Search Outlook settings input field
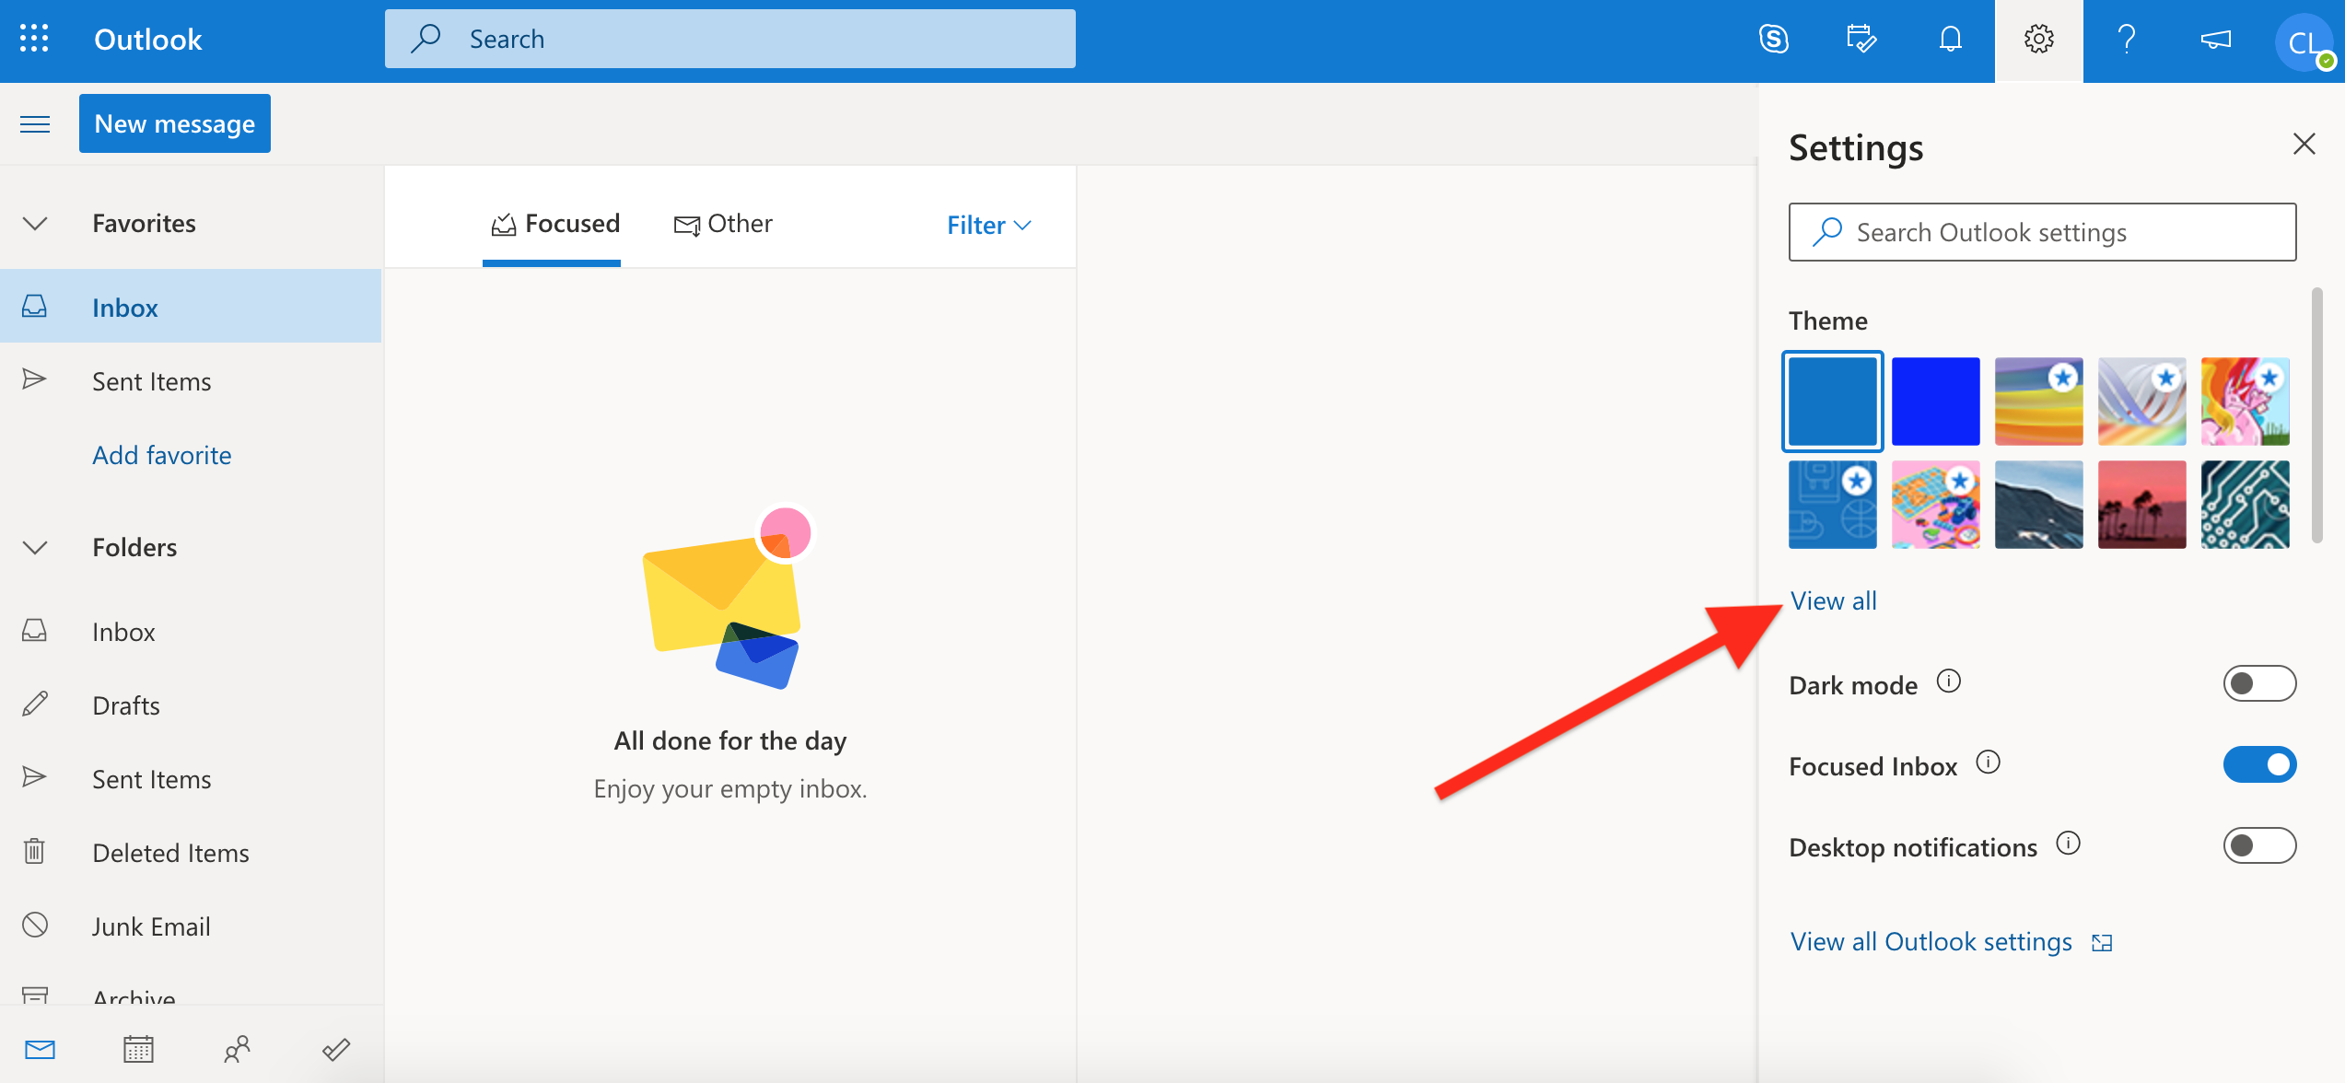This screenshot has width=2345, height=1083. [2045, 232]
